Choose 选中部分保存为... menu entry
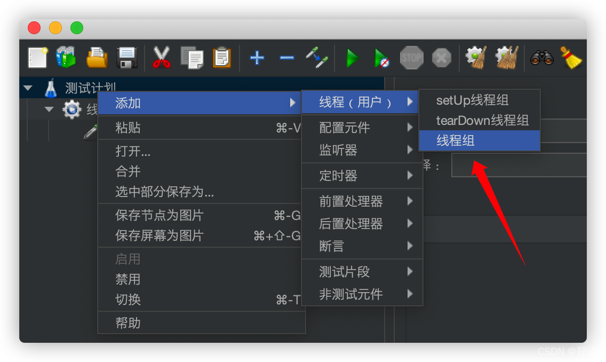The width and height of the screenshot is (606, 362). click(200, 192)
